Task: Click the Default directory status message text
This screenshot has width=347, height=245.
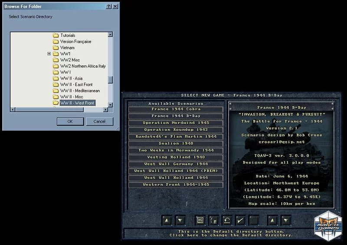Action: pyautogui.click(x=231, y=233)
